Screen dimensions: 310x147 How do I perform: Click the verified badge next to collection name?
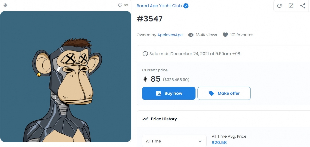click(186, 6)
